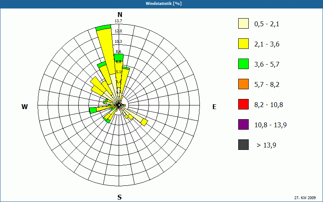323x202 pixels.
Task: Click the '8,6' axis value
Action: pyautogui.click(x=118, y=52)
